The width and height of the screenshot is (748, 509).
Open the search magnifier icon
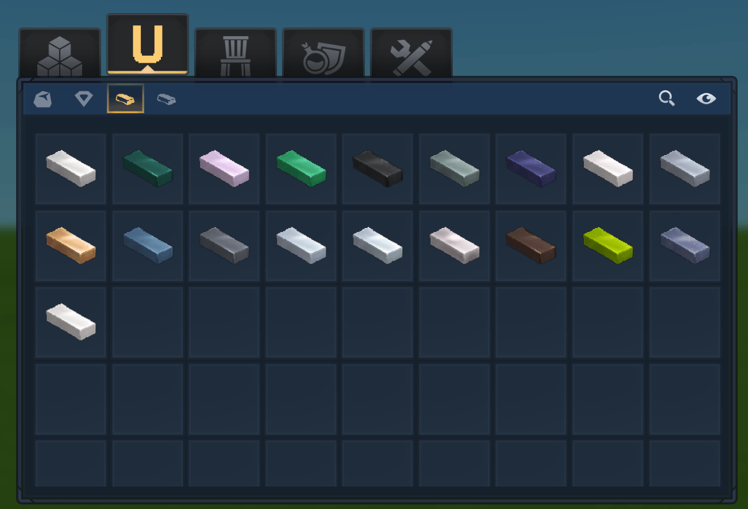coord(666,99)
